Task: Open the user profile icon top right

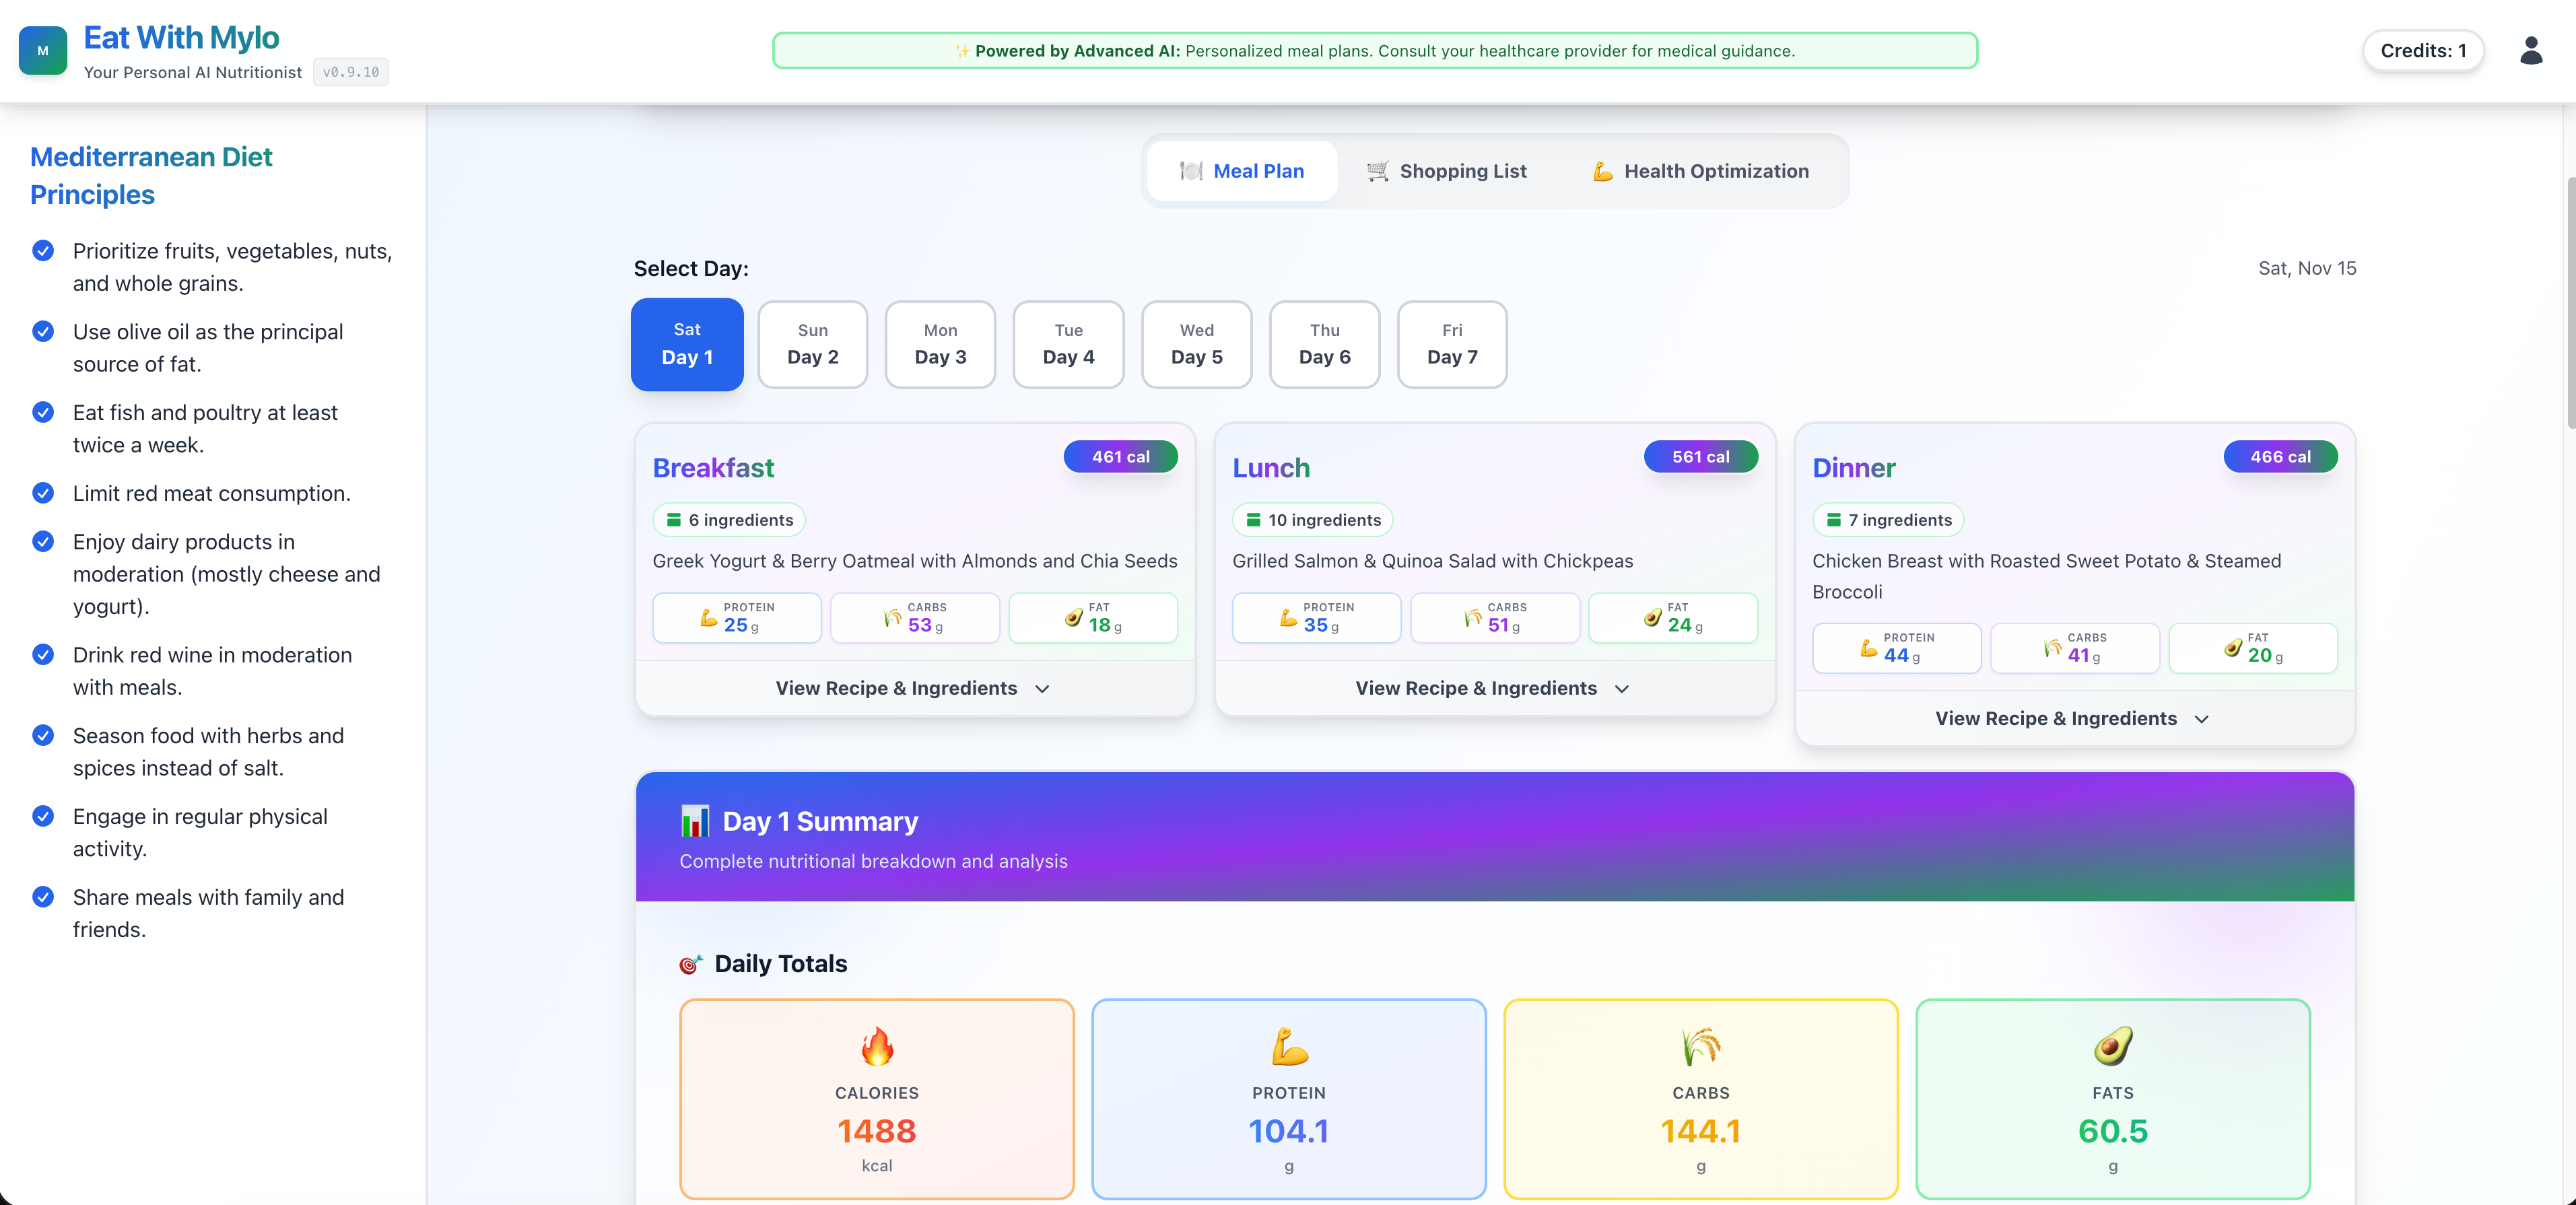Action: [2531, 50]
